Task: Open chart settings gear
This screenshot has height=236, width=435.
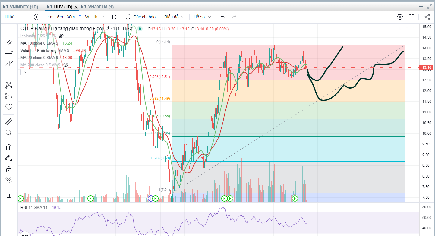Action: [400, 17]
